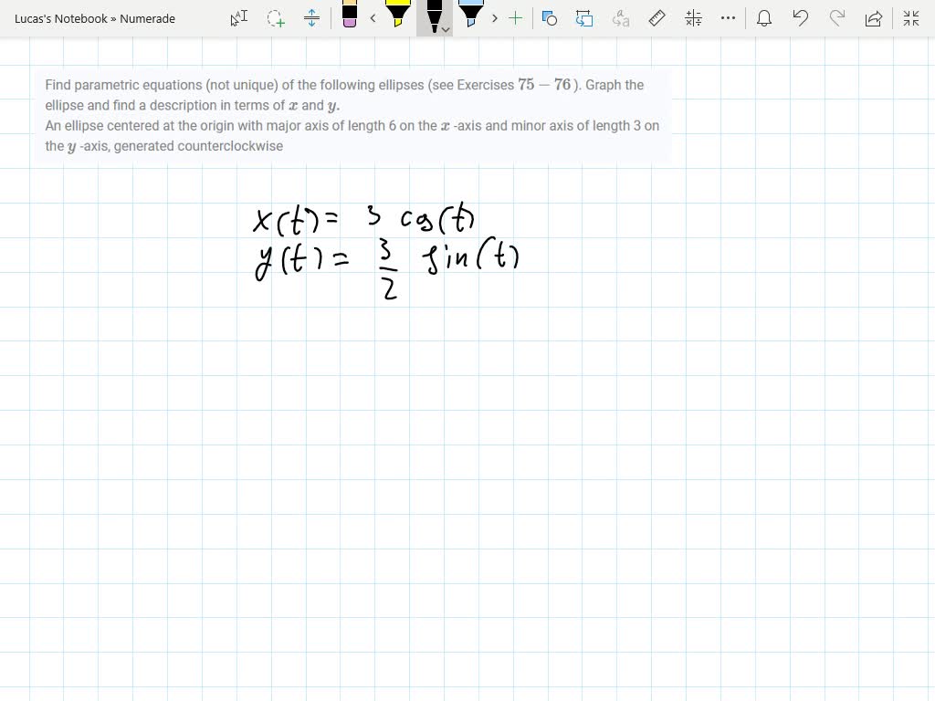This screenshot has width=935, height=701.
Task: Choose the blue highlighter pen
Action: (x=469, y=16)
